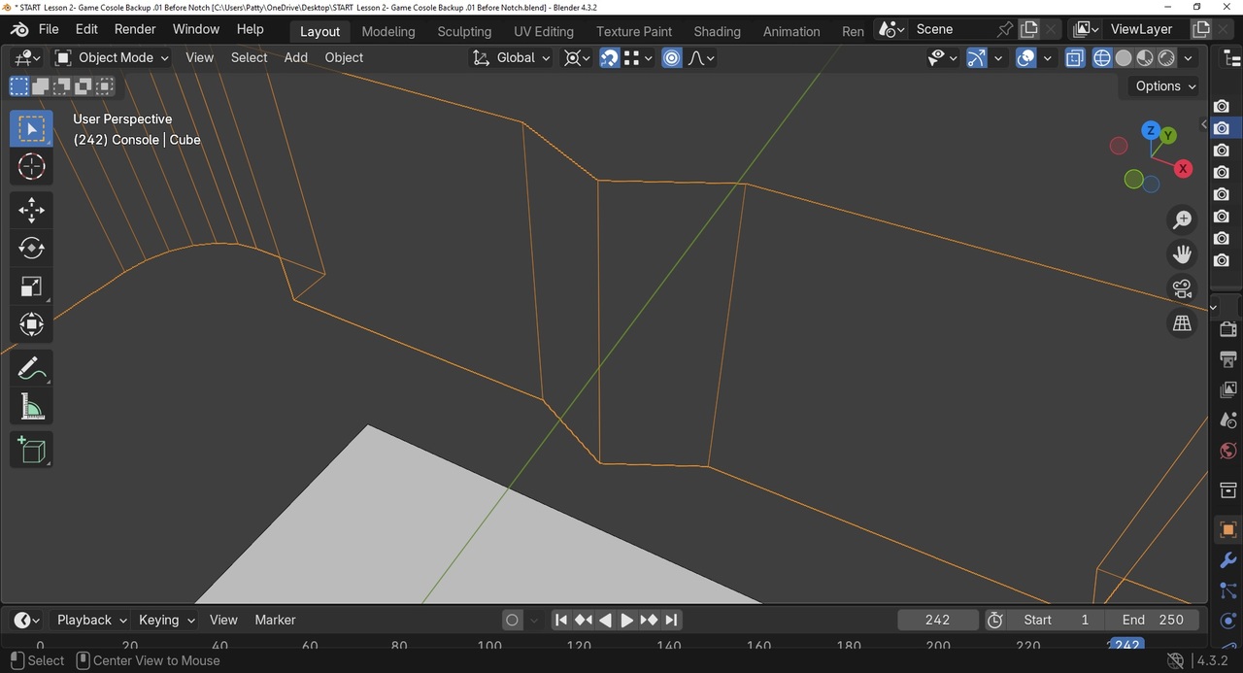Open snapping elements dropdown
This screenshot has height=673, width=1243.
pos(638,57)
